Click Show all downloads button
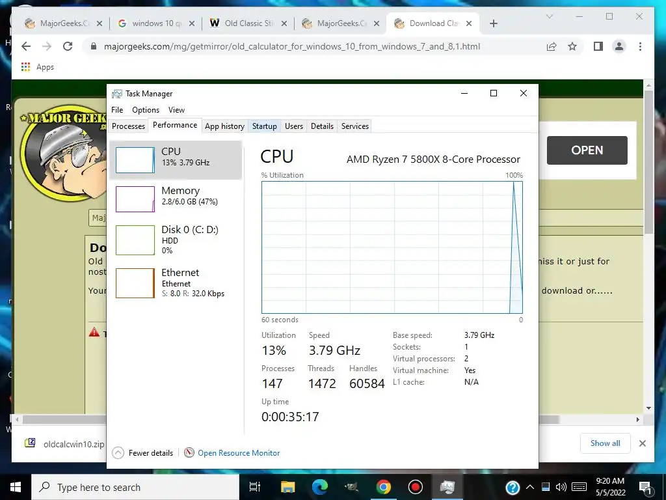Viewport: 666px width, 500px height. (606, 443)
